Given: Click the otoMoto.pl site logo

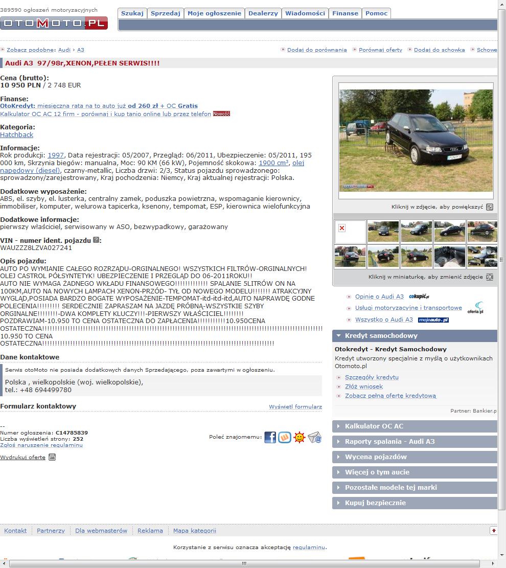Looking at the screenshot, I should coord(54,23).
